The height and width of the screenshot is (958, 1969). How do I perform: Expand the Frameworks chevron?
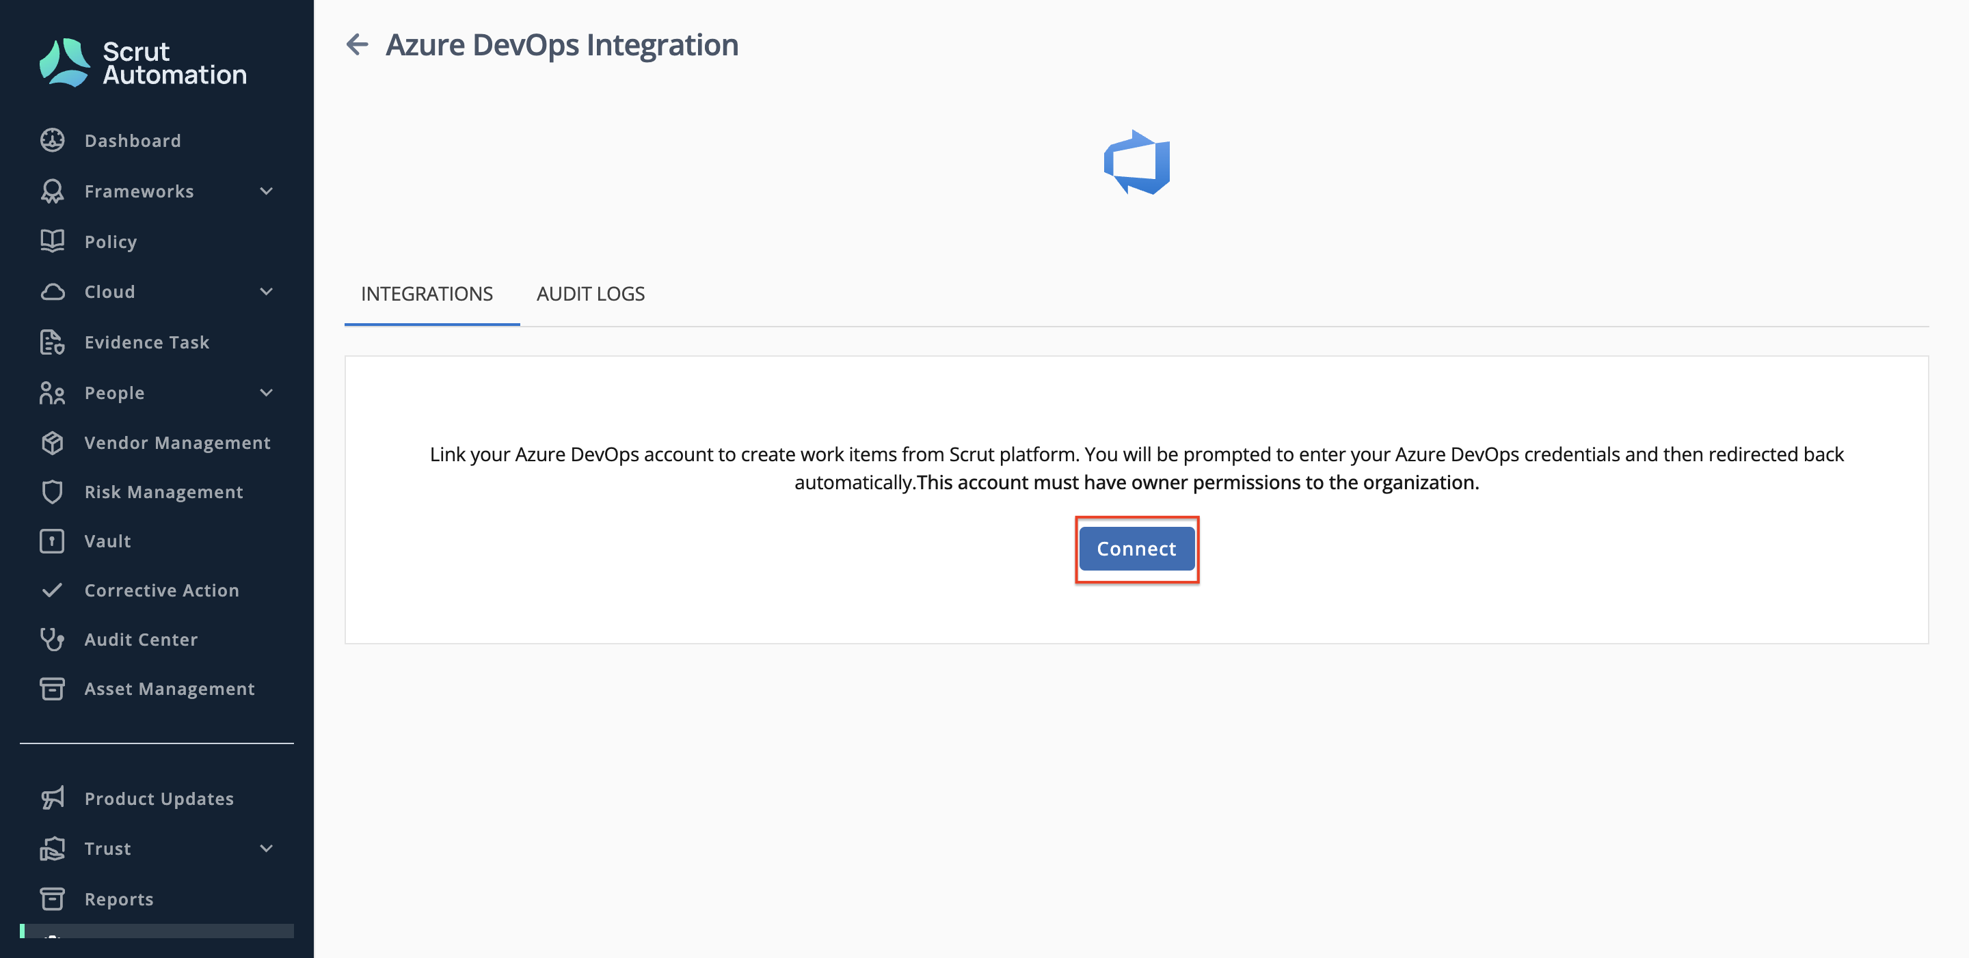tap(266, 191)
